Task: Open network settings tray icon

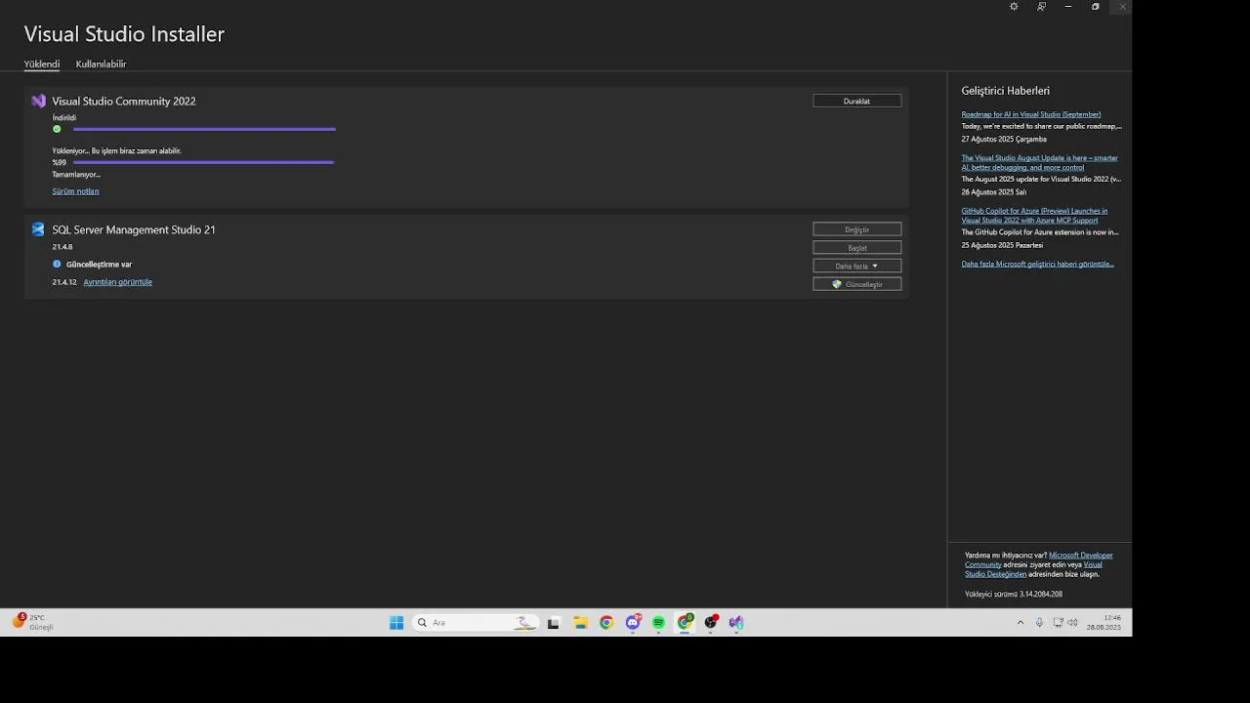Action: point(1058,623)
